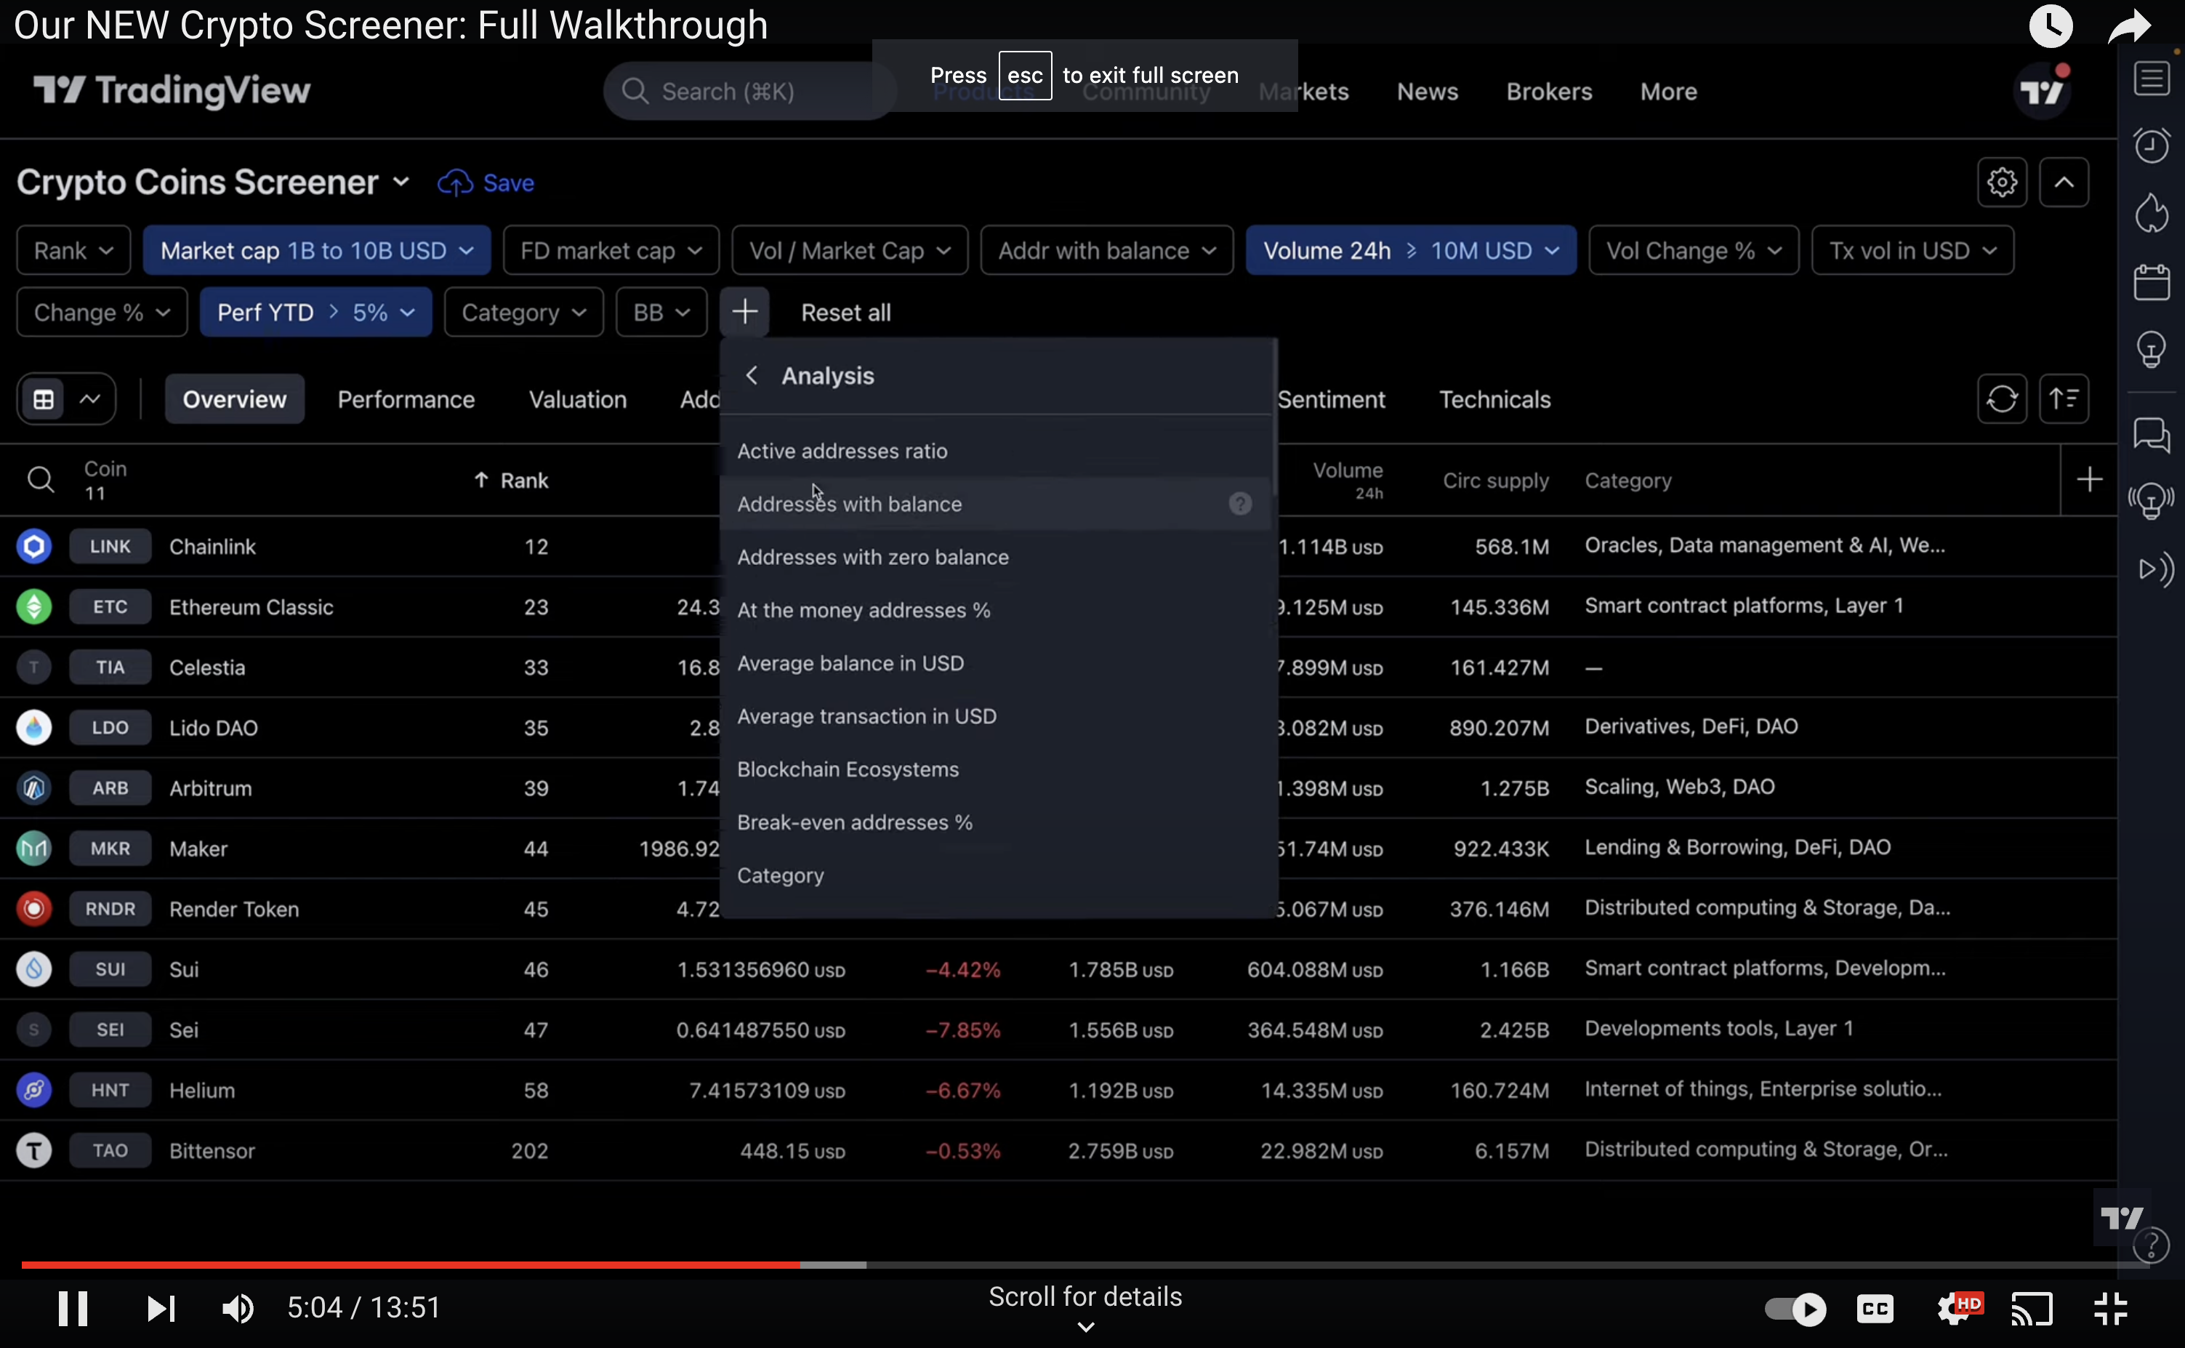This screenshot has width=2185, height=1348.
Task: Select Addresses with zero balance option
Action: click(x=872, y=557)
